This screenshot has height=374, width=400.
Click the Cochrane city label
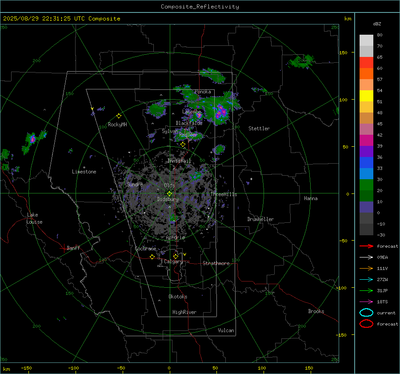145,249
